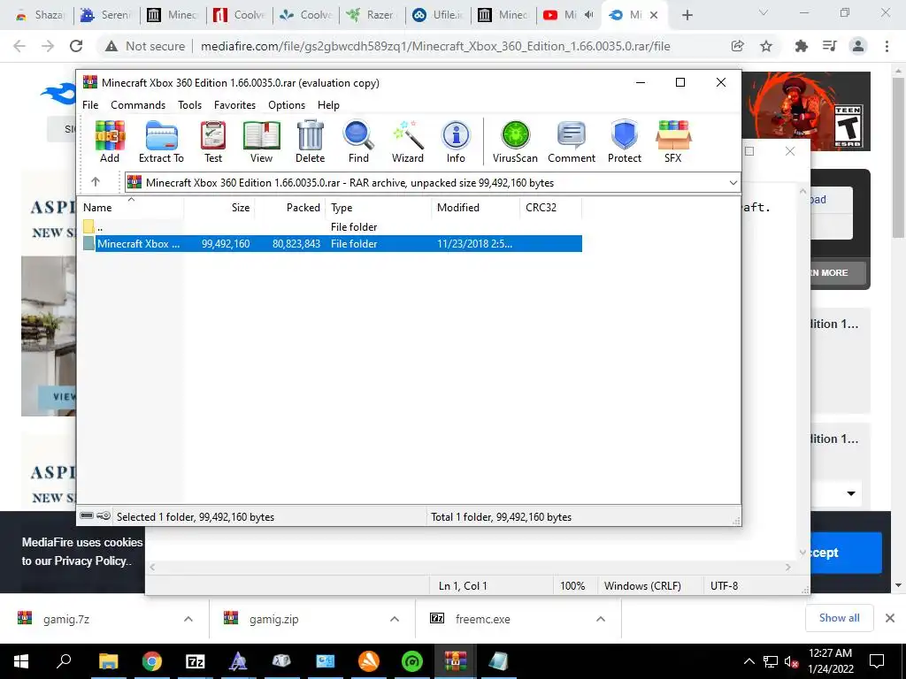Viewport: 906px width, 679px height.
Task: Click the key password icon in status bar
Action: (104, 515)
